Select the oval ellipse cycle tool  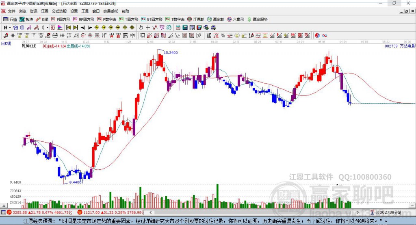(x=55, y=36)
